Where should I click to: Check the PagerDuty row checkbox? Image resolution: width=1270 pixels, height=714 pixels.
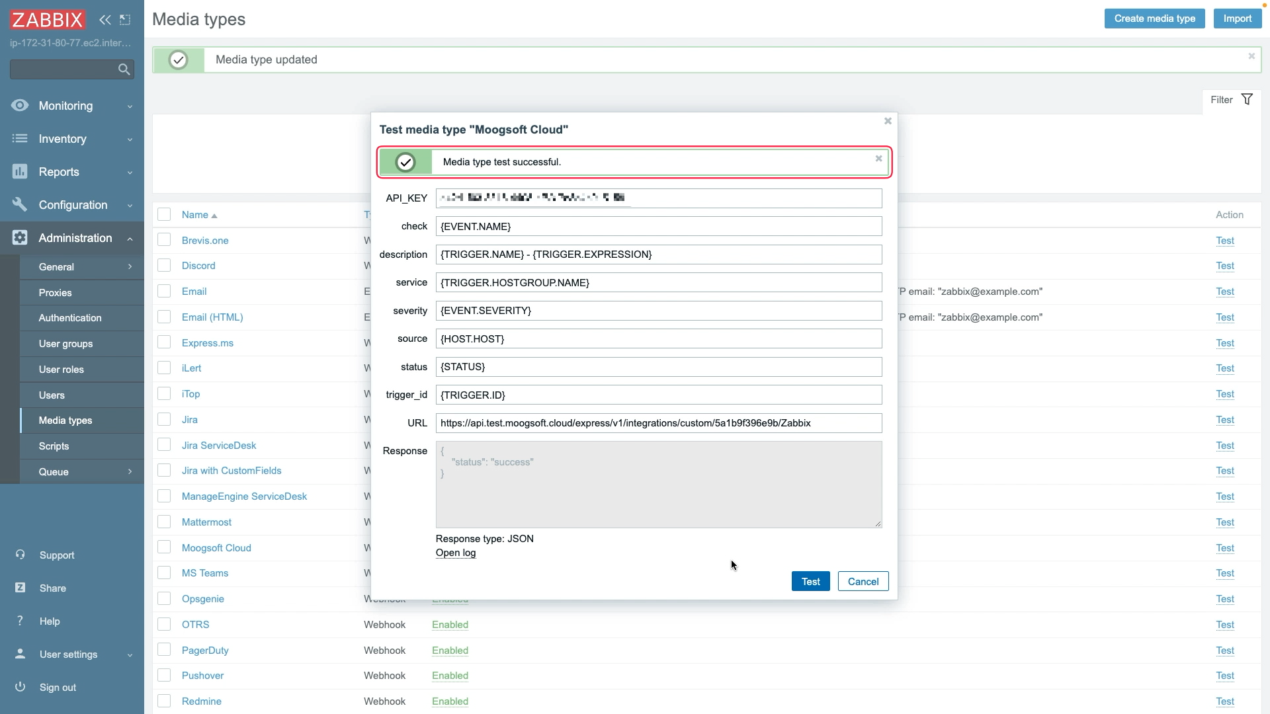[x=164, y=650]
